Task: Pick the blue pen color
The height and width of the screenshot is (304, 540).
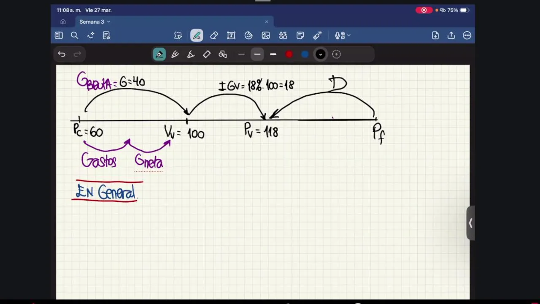Action: (305, 54)
